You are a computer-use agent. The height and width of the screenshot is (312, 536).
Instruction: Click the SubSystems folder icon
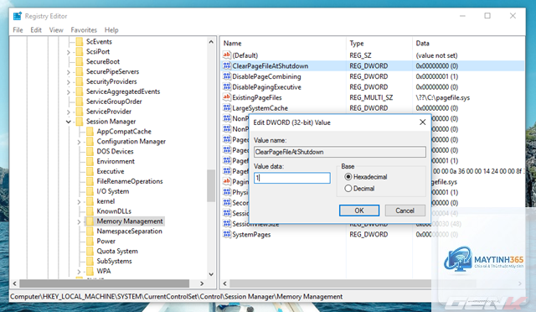click(90, 261)
